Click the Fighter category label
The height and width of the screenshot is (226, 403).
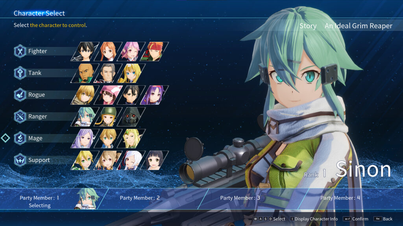pos(37,51)
